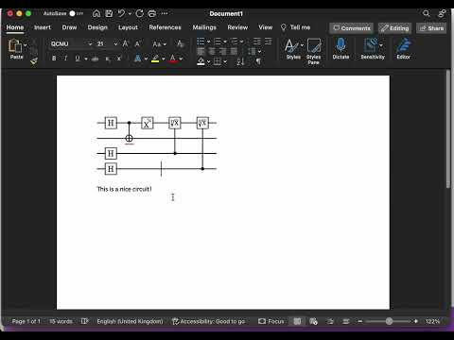Open the Styles Pane
The width and height of the screenshot is (454, 340).
[x=314, y=51]
